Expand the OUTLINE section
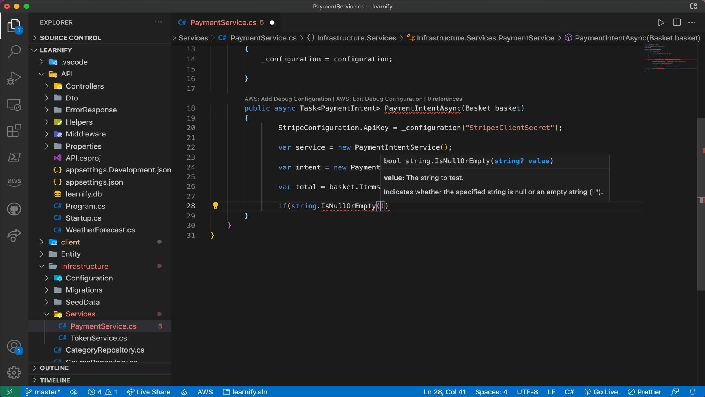 [x=54, y=368]
